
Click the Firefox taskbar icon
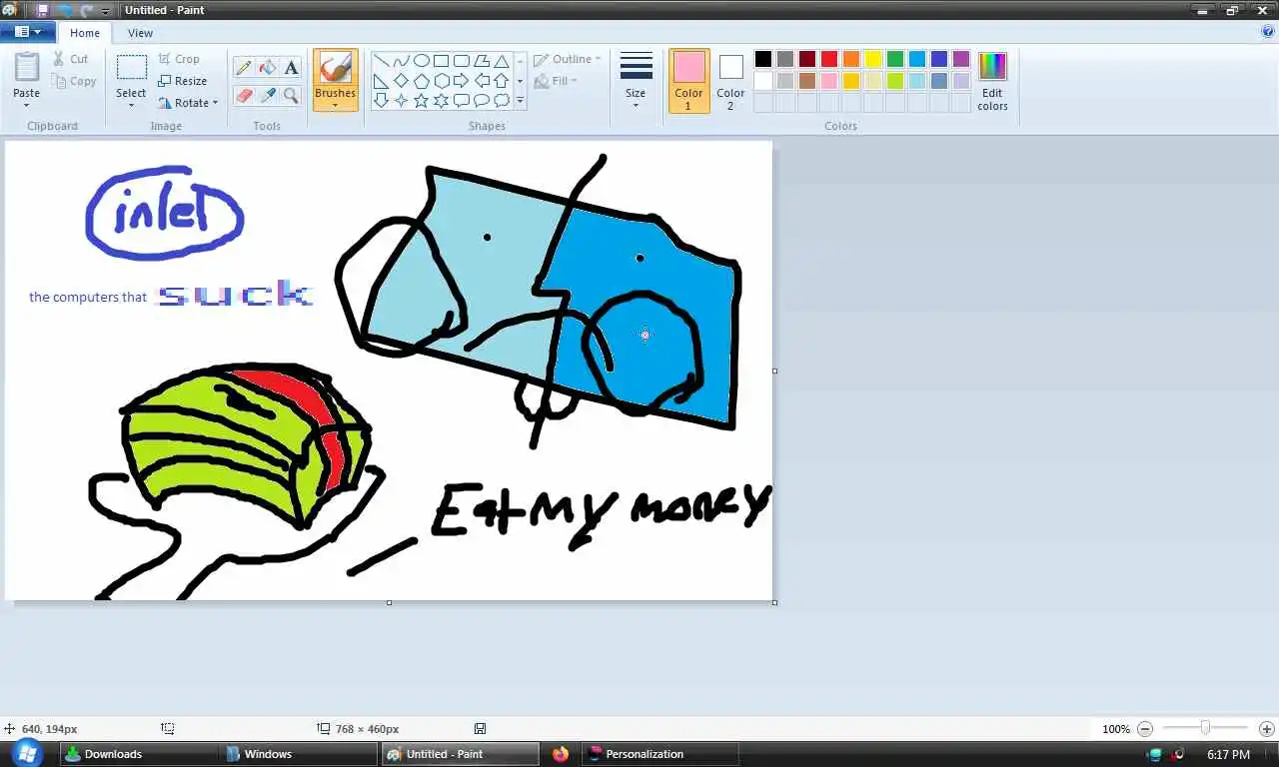click(560, 754)
